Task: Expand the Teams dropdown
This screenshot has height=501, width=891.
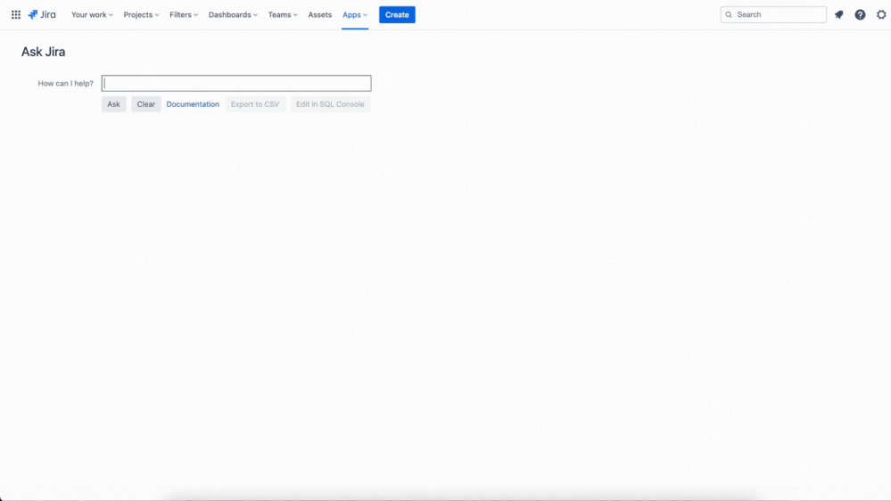Action: 283,15
